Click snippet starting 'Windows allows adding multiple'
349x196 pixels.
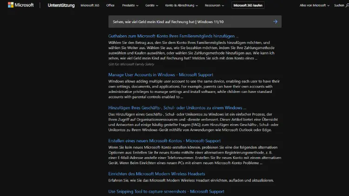pos(194,89)
